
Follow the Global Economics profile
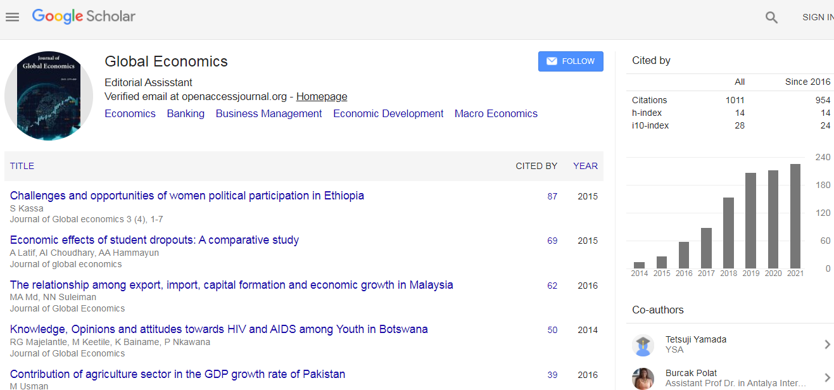[x=571, y=61]
